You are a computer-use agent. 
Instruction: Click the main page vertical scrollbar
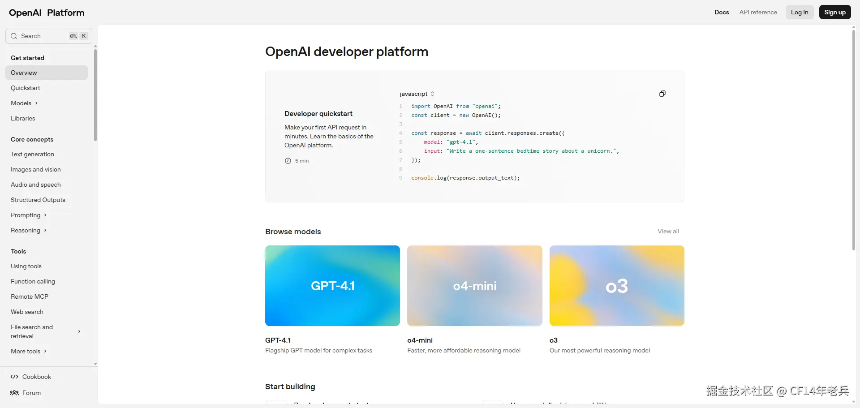click(x=853, y=140)
